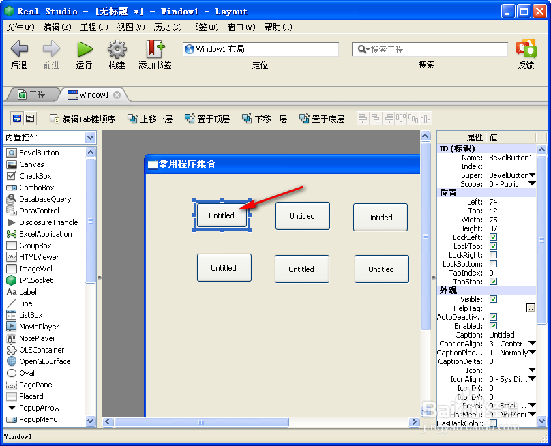Select the GroupBox control
The width and height of the screenshot is (551, 446).
(x=35, y=246)
